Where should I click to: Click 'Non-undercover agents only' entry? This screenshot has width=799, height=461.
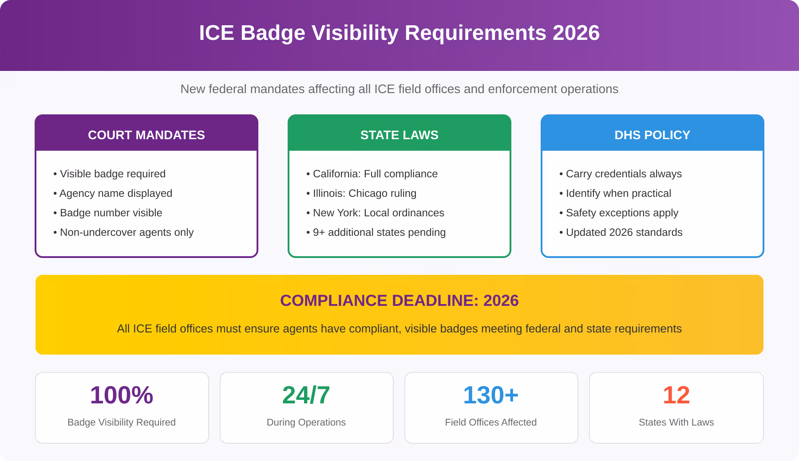(x=127, y=232)
